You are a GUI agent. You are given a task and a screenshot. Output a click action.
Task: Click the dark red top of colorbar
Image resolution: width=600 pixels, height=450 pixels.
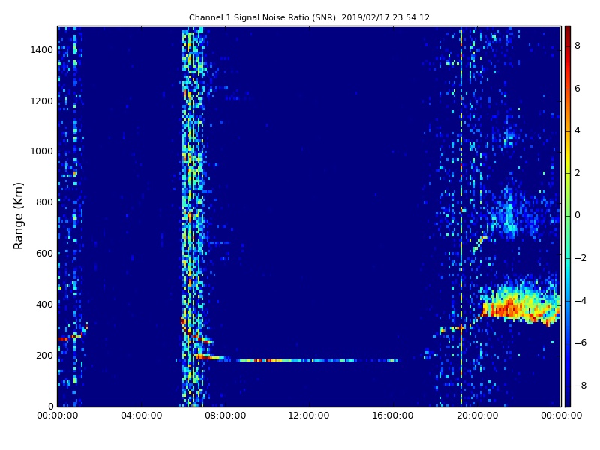pos(568,31)
